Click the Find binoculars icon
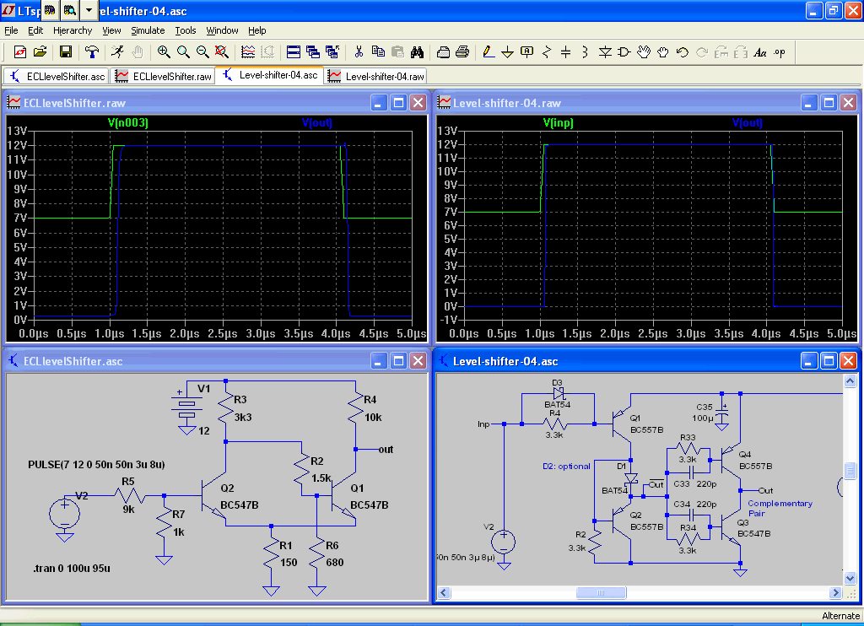Viewport: 864px width, 626px height. click(x=417, y=51)
